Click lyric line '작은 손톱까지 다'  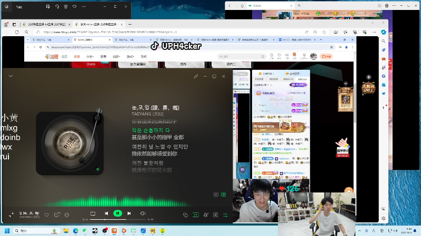151,130
